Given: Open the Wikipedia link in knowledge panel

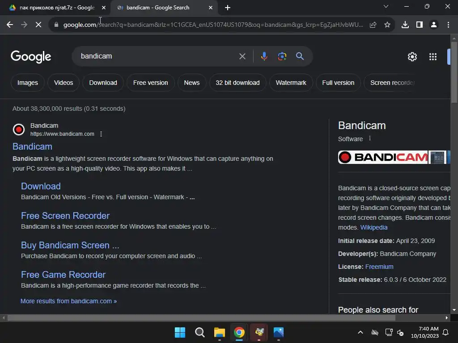Looking at the screenshot, I should [374, 227].
